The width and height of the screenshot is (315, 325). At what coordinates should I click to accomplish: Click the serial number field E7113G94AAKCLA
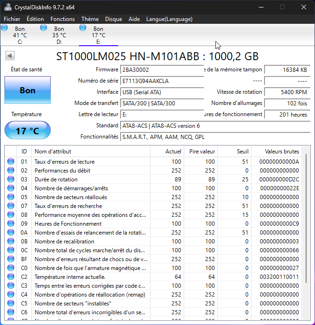click(x=162, y=81)
